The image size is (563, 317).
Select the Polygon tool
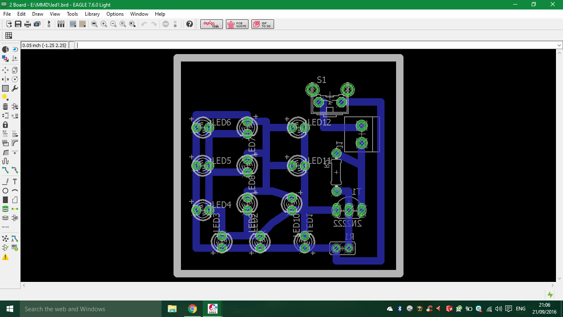tap(15, 200)
